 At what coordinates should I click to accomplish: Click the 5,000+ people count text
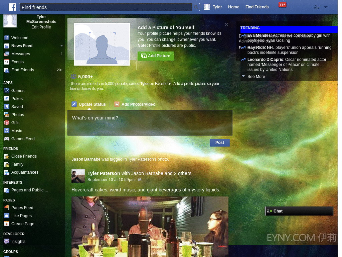pyautogui.click(x=85, y=77)
